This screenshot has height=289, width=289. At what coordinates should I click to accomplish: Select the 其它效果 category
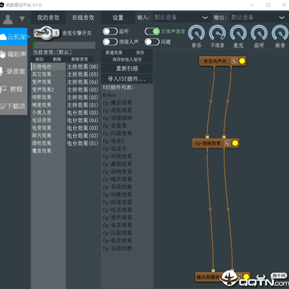pyautogui.click(x=48, y=74)
